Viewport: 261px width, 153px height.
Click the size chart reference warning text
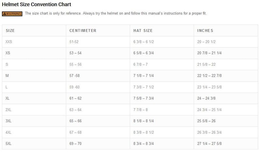tap(115, 13)
